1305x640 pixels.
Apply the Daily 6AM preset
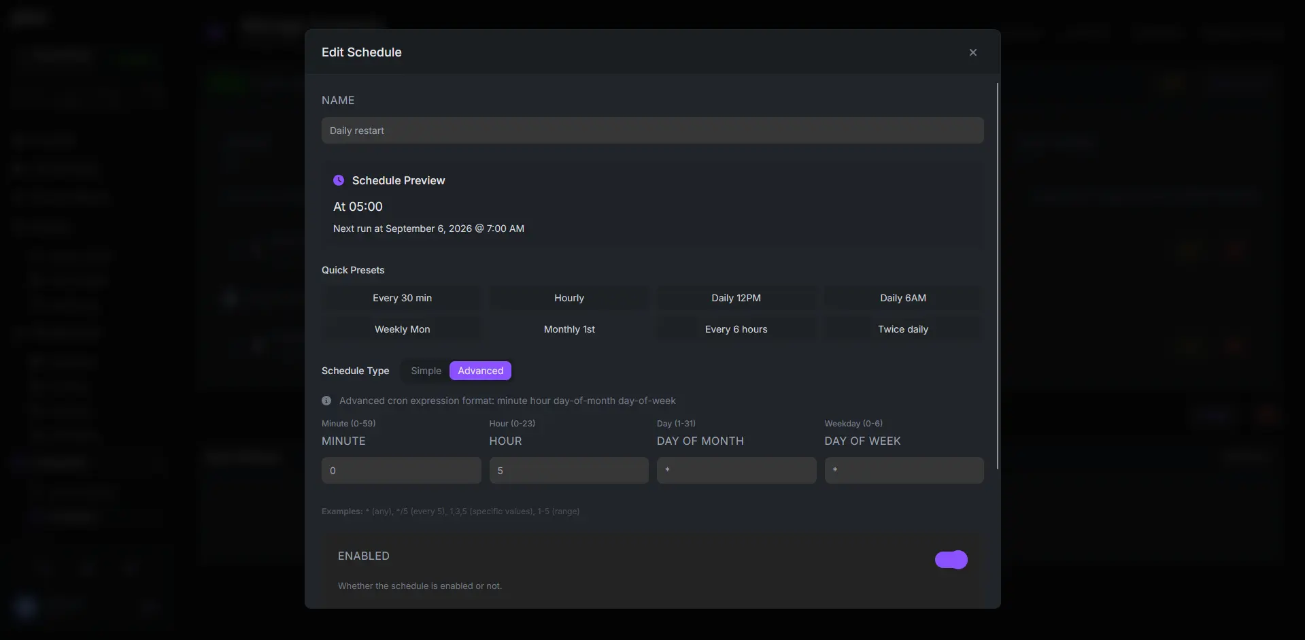point(903,298)
